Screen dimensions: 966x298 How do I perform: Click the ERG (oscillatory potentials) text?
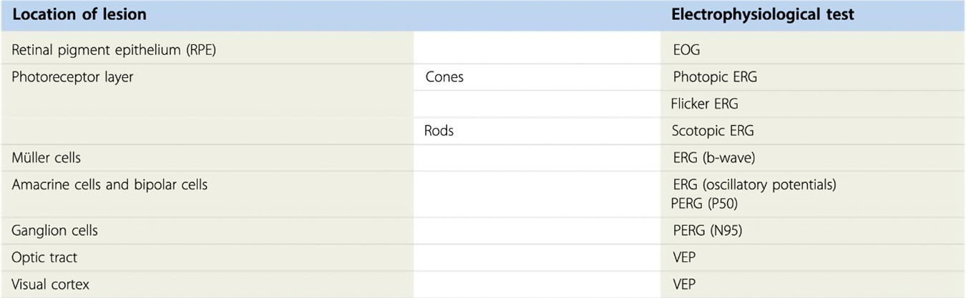(x=755, y=185)
